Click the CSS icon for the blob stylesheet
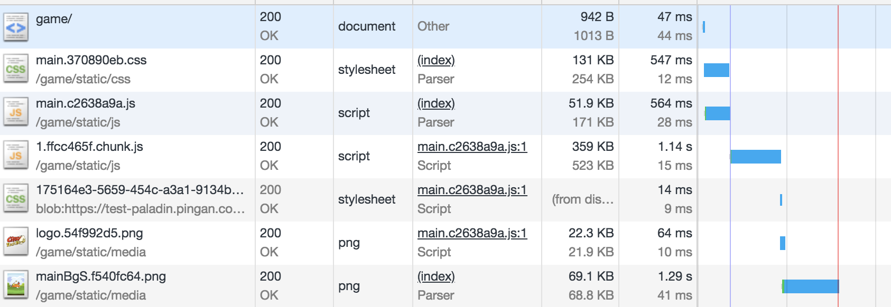 16,199
